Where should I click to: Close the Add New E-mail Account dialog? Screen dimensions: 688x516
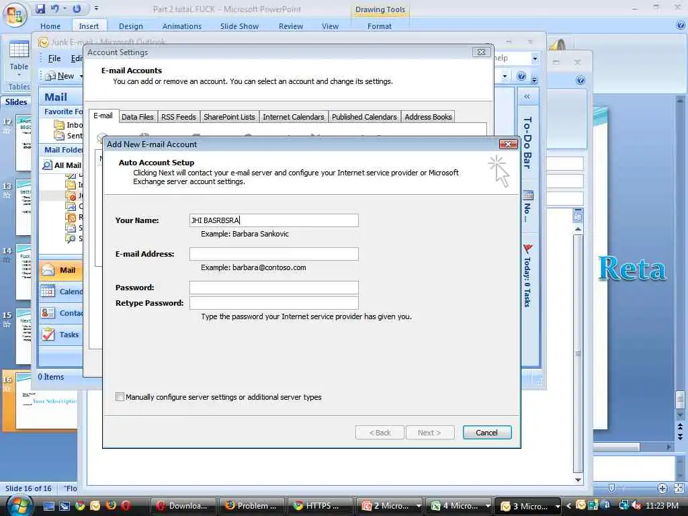[x=508, y=144]
